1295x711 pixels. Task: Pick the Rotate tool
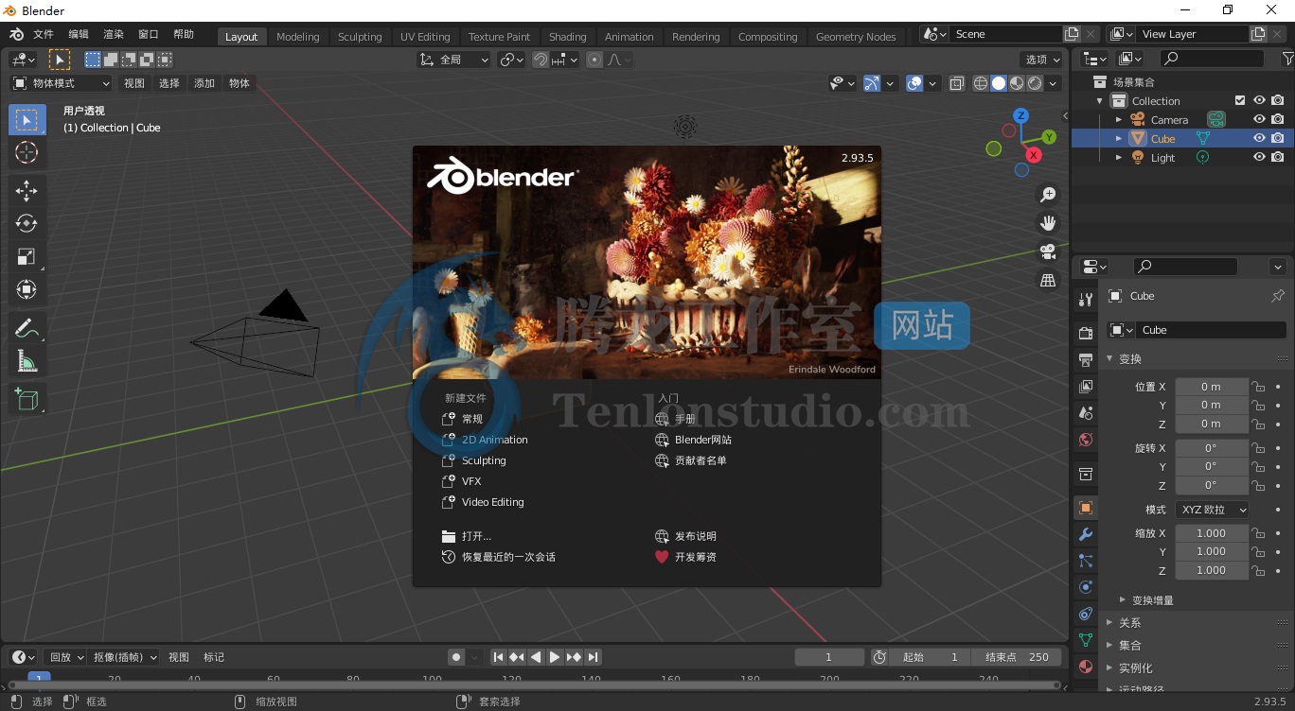(27, 223)
